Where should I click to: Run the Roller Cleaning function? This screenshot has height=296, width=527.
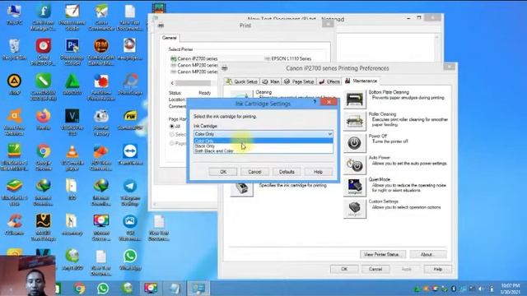(x=355, y=121)
